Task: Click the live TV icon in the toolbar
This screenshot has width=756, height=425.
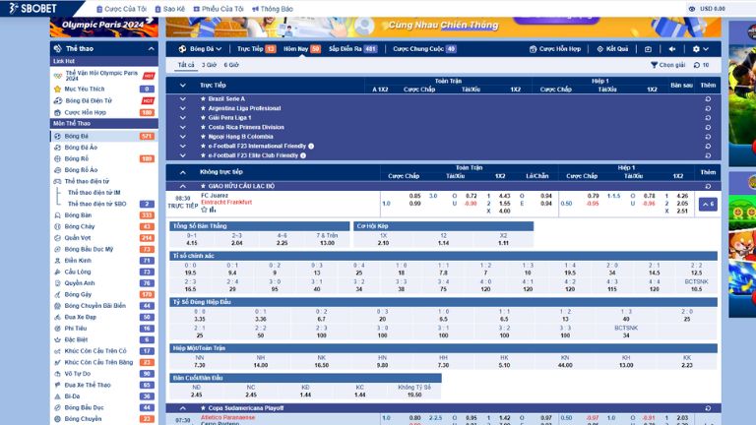Action: click(x=648, y=48)
